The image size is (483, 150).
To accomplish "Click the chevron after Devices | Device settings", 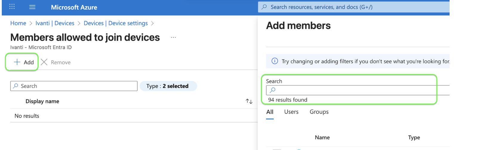I will click(152, 23).
